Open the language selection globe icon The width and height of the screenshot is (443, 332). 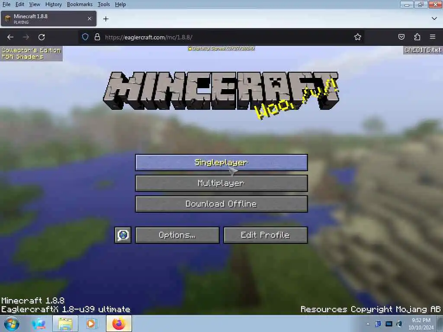[123, 235]
